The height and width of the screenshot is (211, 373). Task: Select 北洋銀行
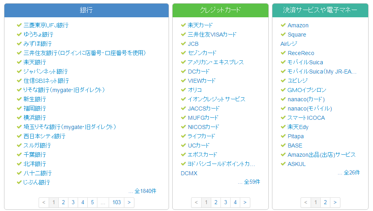pyautogui.click(x=35, y=164)
